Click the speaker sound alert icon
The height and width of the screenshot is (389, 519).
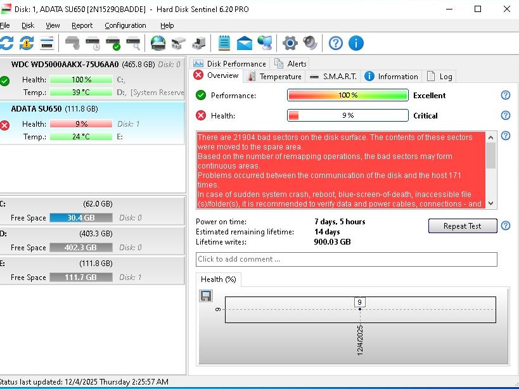(310, 43)
